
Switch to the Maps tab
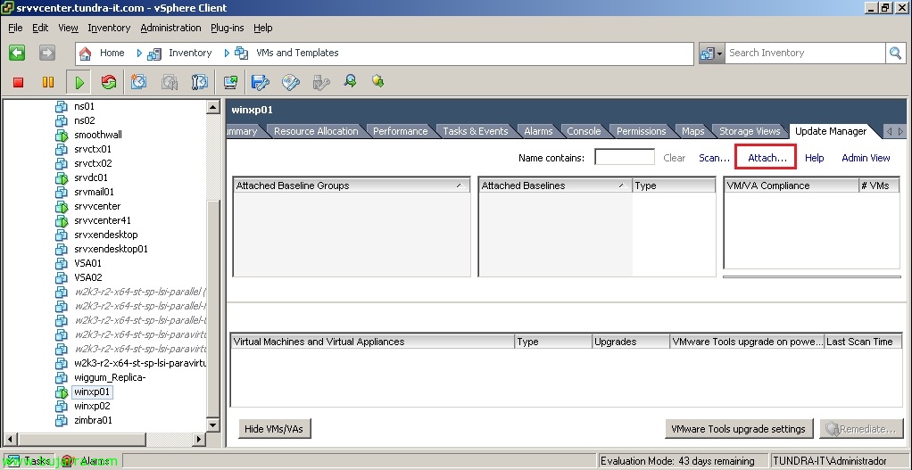coord(692,131)
